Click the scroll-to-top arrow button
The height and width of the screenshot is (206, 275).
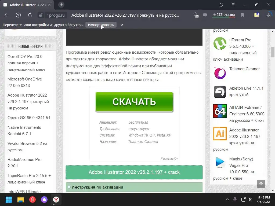(x=261, y=183)
